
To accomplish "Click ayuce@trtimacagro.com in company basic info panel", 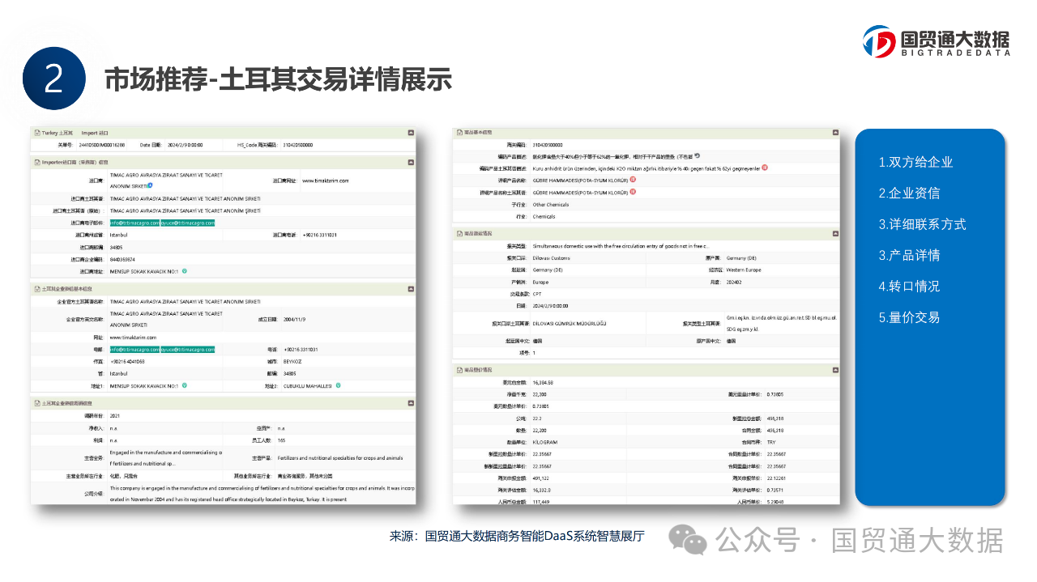I will [188, 349].
